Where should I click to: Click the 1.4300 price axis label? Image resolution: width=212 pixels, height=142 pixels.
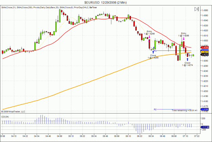[205, 41]
